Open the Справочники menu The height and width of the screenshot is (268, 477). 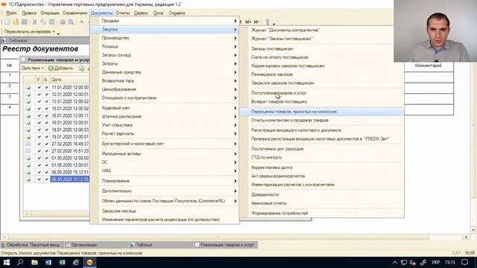tap(75, 13)
